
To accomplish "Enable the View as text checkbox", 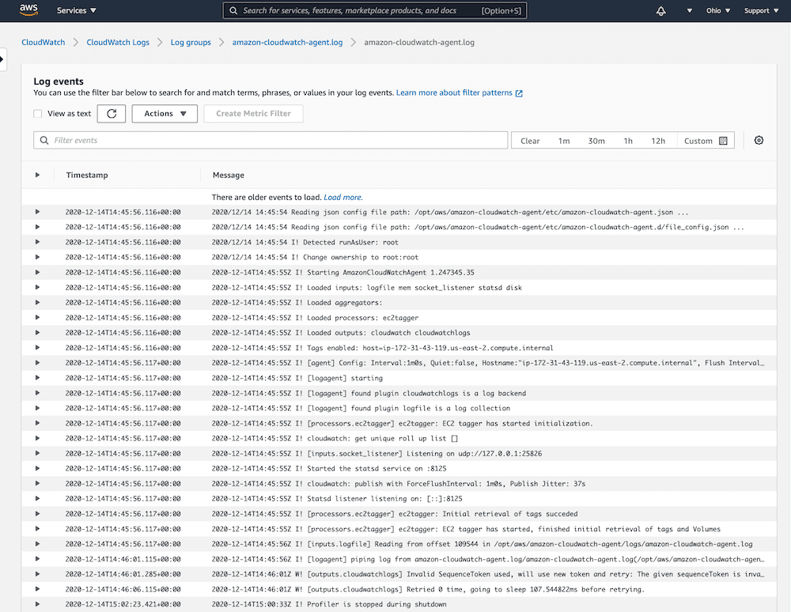I will [x=38, y=114].
